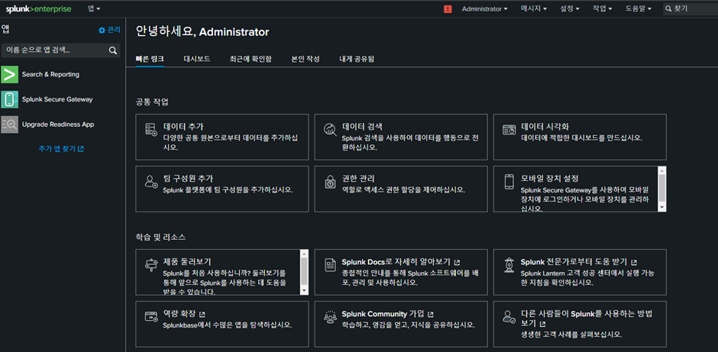Select the 빠른 링크 tab
Viewport: 718px width, 352px height.
[x=150, y=59]
